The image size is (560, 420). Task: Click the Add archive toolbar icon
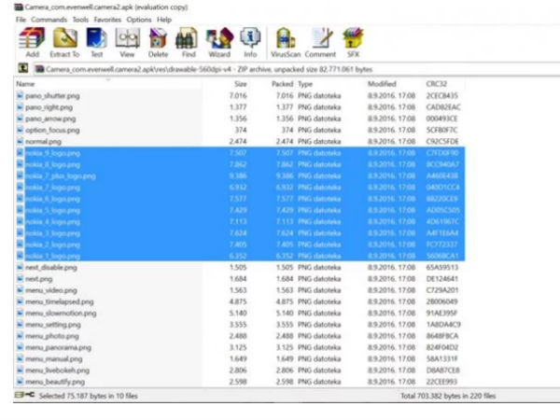click(32, 41)
